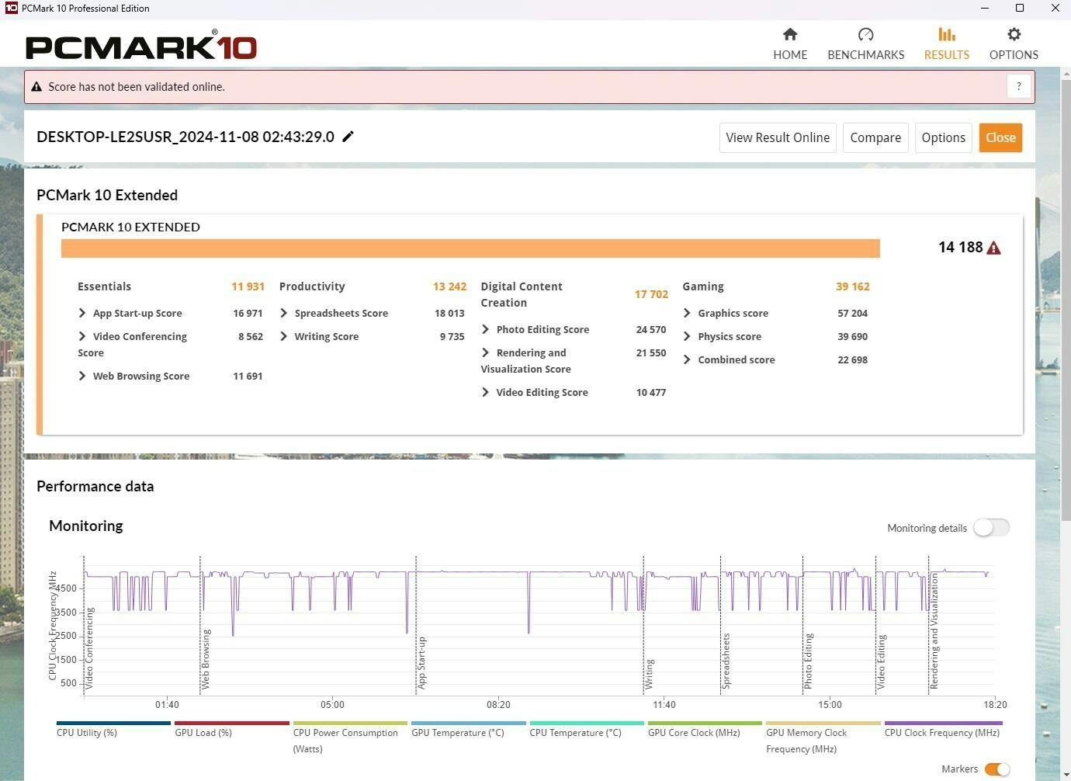Click the warning triangle in validation banner

[36, 87]
